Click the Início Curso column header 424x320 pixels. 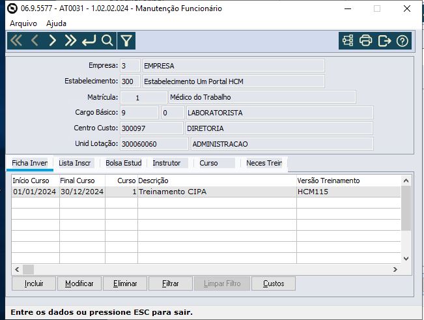pos(35,181)
